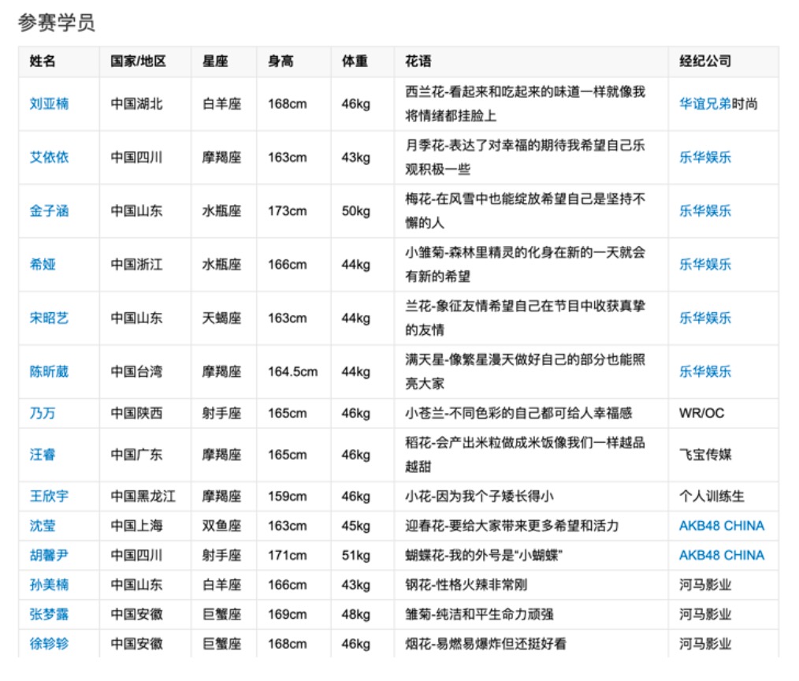Open the 艾依依 name link
Viewport: 799px width, 681px height.
(x=49, y=158)
